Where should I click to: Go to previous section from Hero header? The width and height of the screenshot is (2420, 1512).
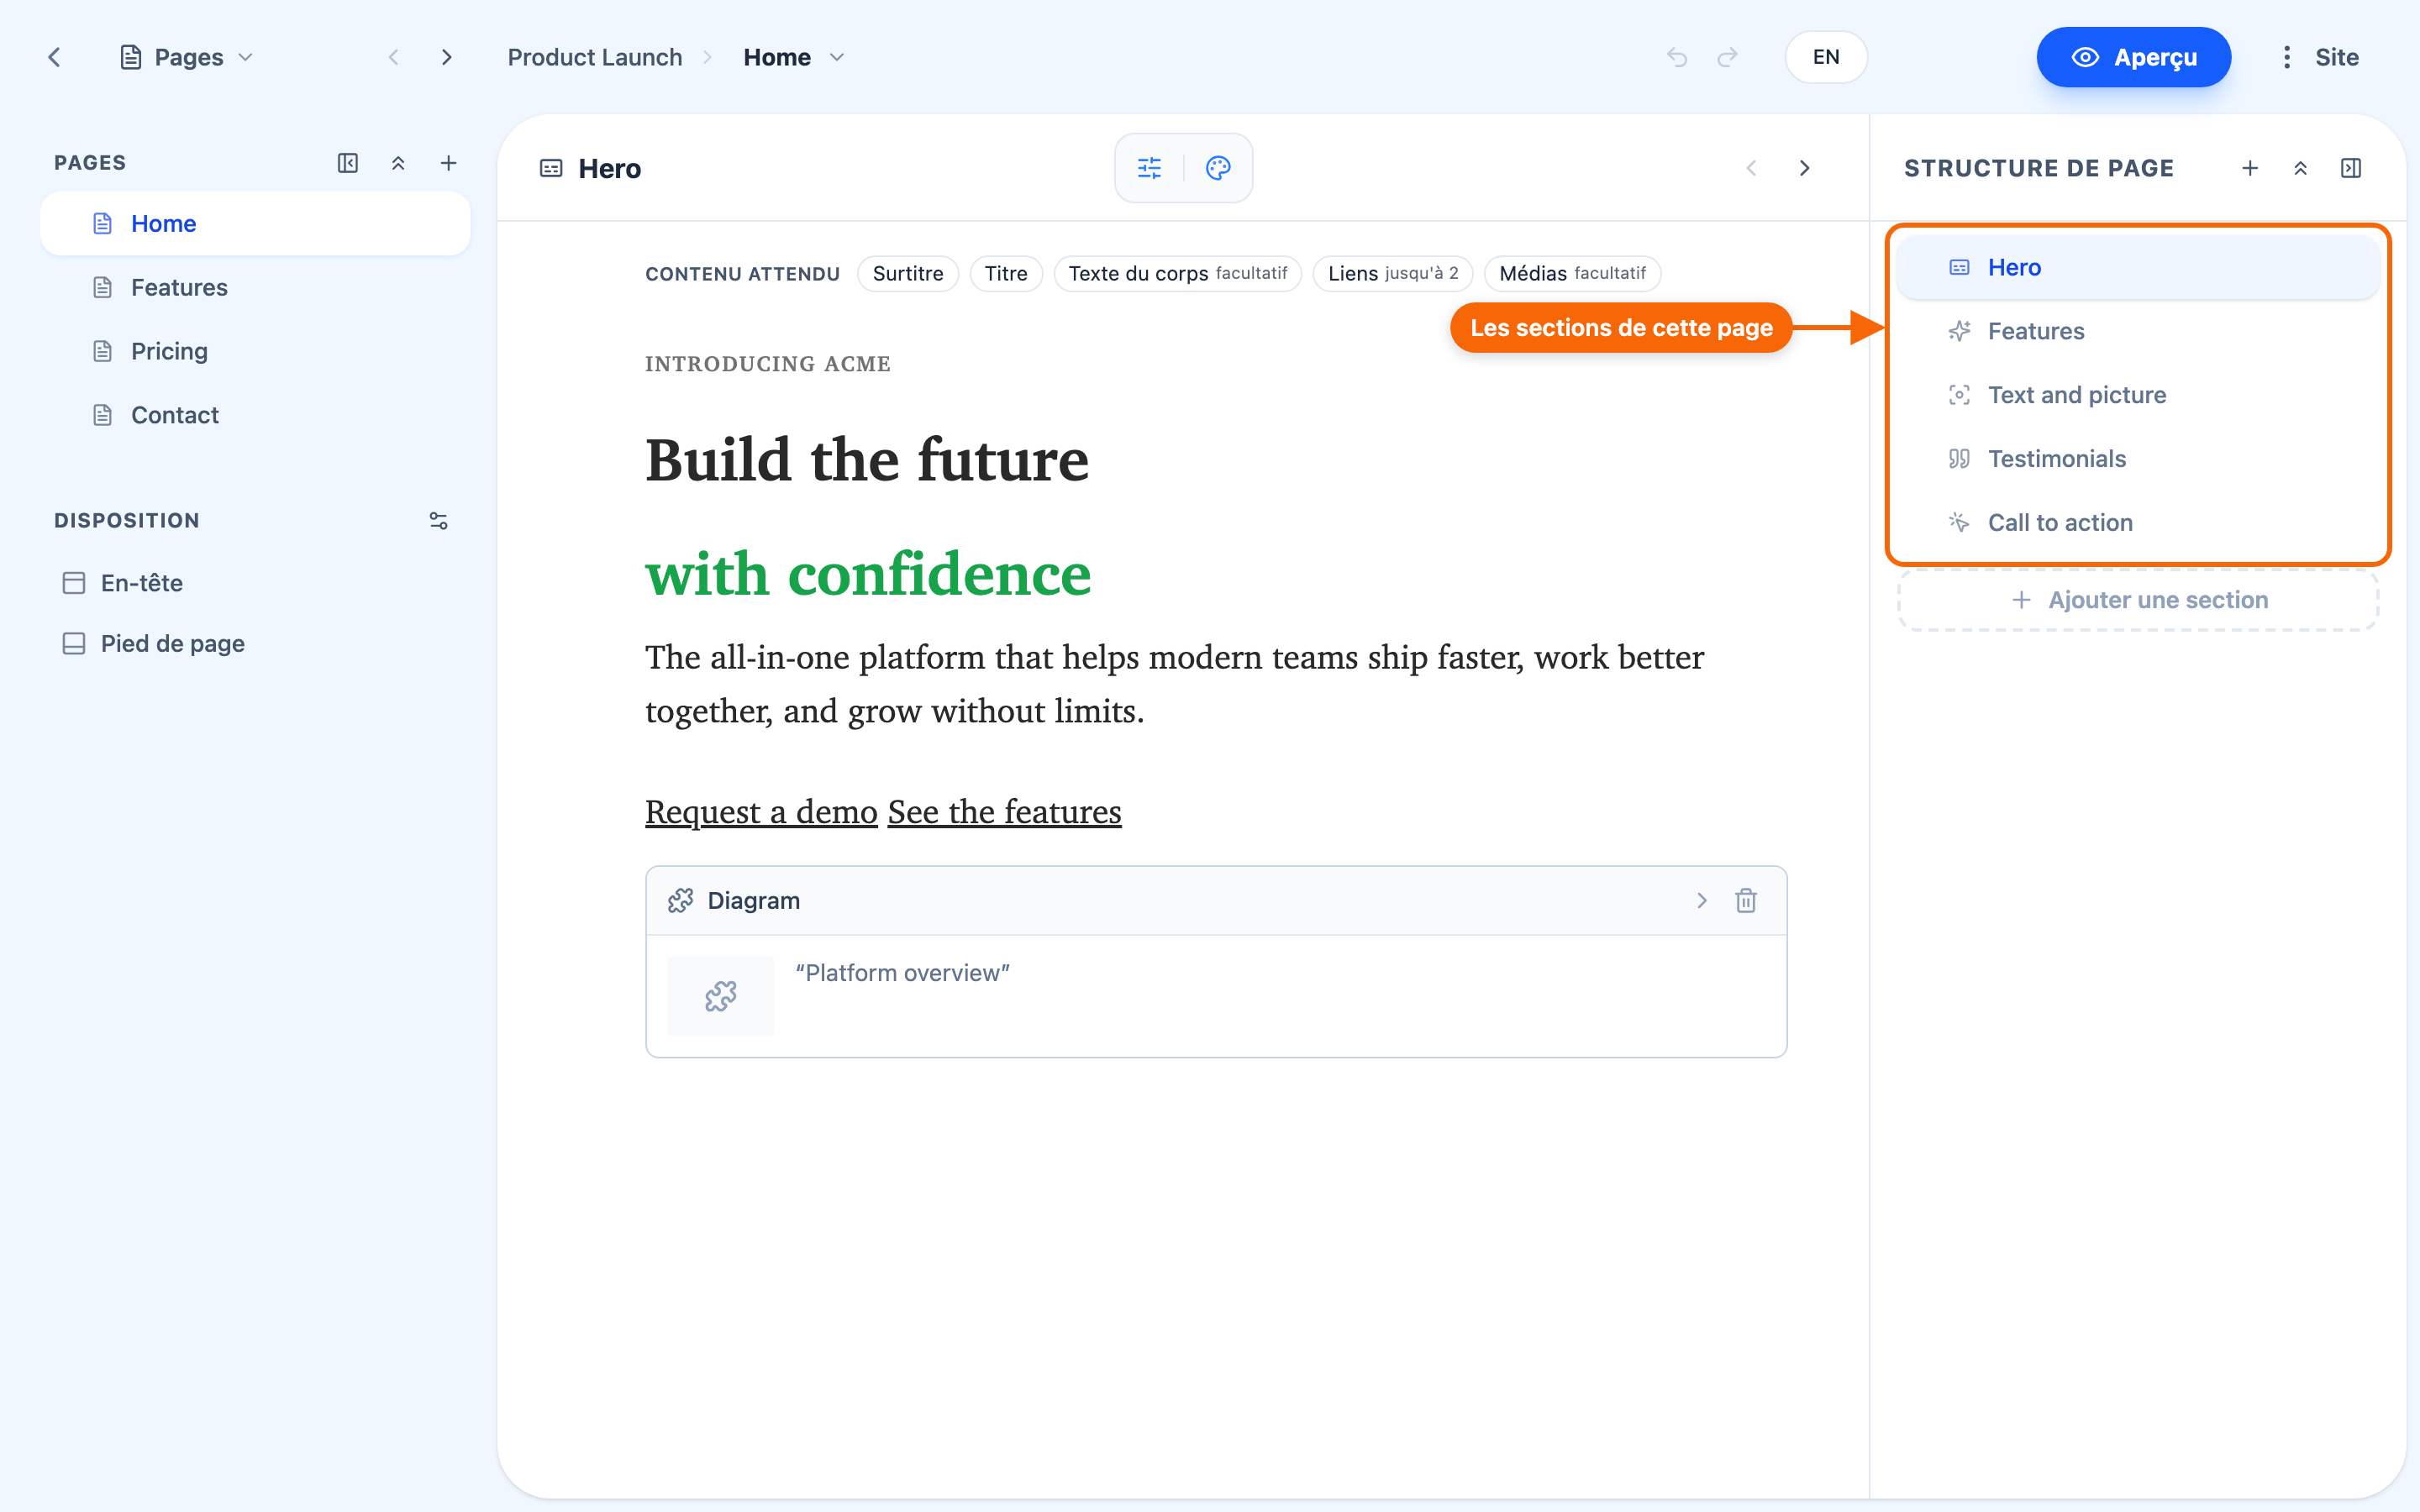pos(1751,168)
